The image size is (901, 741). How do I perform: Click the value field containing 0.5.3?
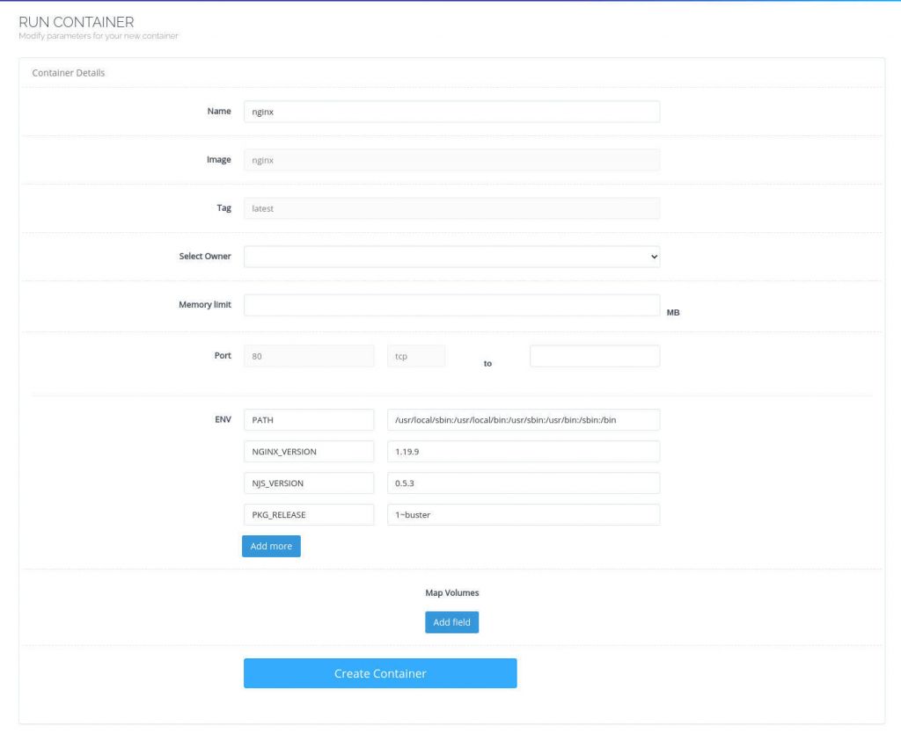[524, 483]
